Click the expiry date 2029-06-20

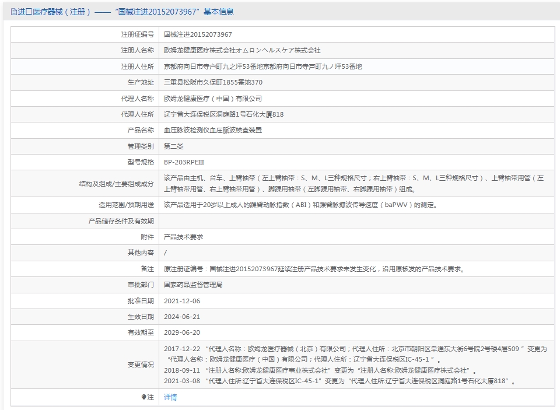point(182,332)
